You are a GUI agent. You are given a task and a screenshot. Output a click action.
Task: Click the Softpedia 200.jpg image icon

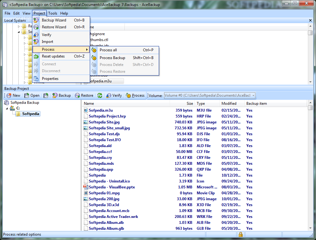tap(86, 199)
